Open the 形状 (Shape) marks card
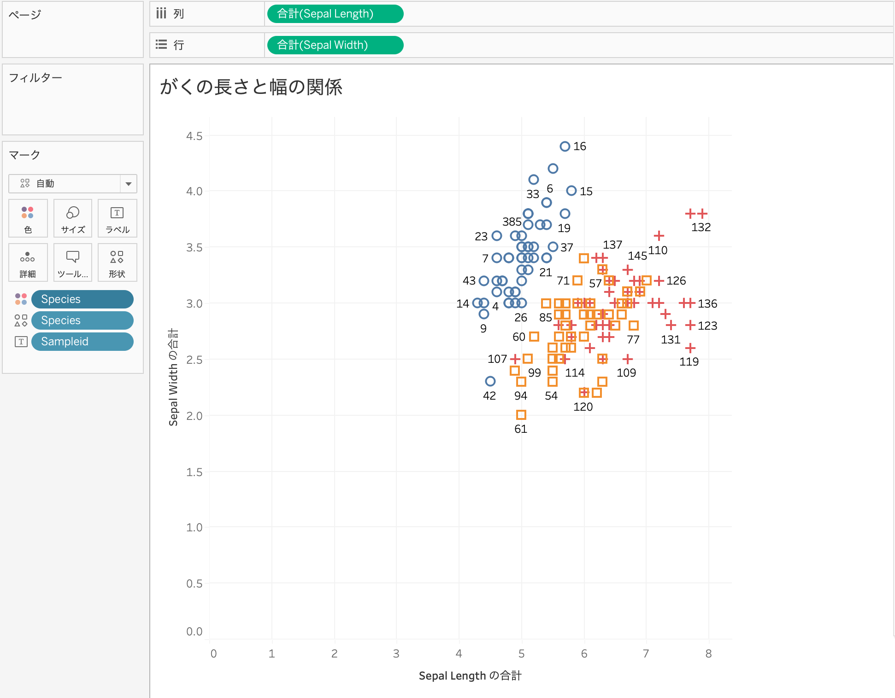Image resolution: width=895 pixels, height=698 pixels. pos(117,262)
